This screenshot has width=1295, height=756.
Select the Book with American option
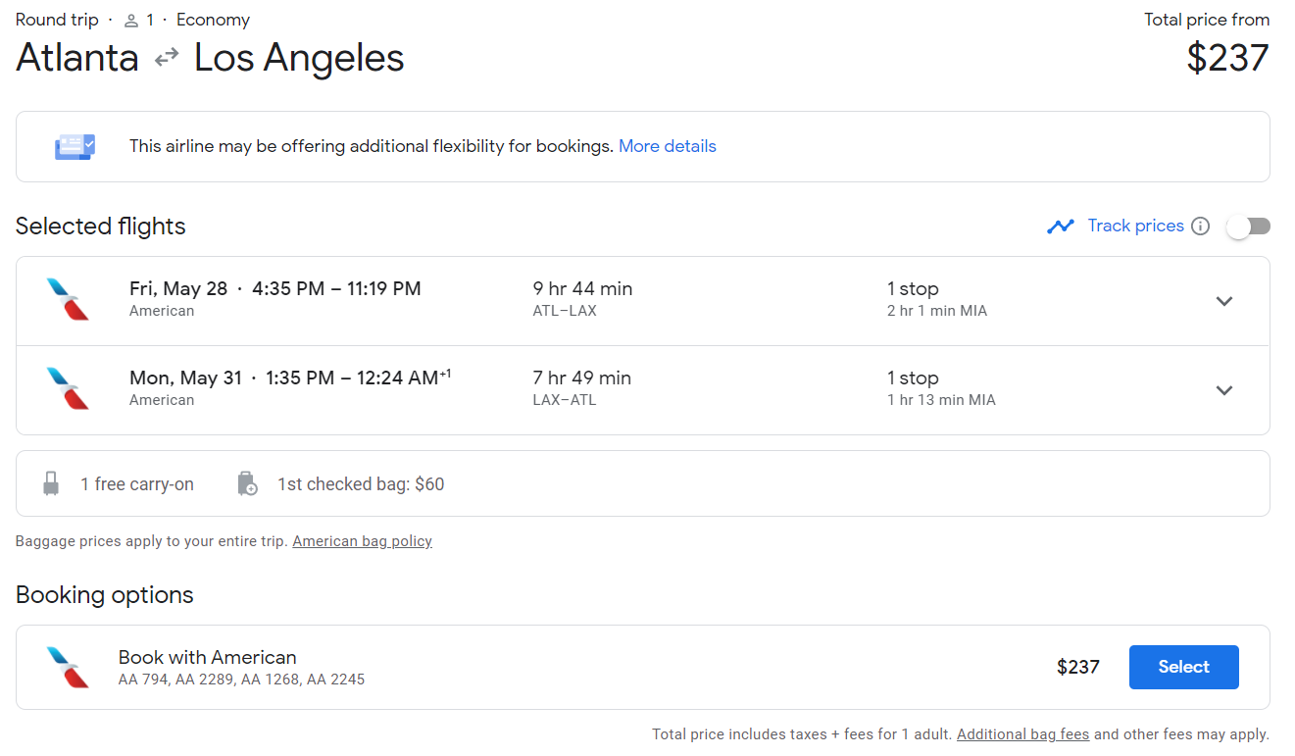1183,667
